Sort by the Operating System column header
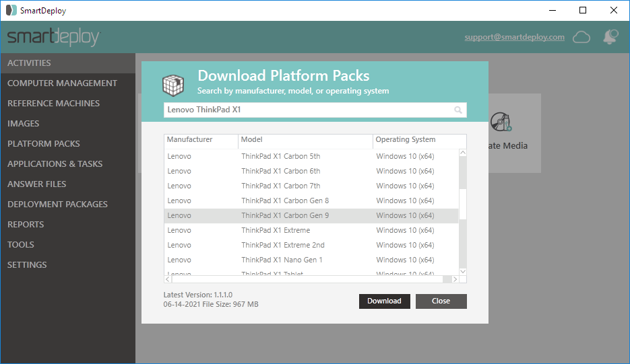 point(420,140)
